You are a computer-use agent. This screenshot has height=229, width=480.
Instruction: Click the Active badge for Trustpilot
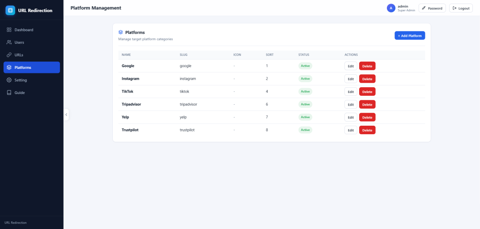(x=305, y=130)
